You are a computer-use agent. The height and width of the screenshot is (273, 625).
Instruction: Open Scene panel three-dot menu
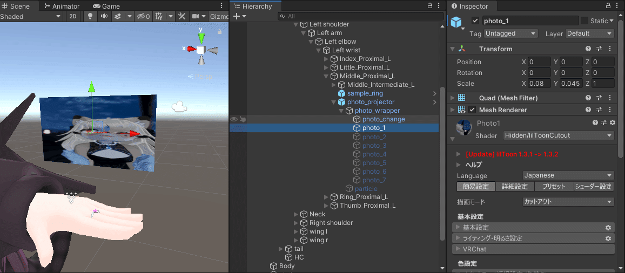pos(221,6)
